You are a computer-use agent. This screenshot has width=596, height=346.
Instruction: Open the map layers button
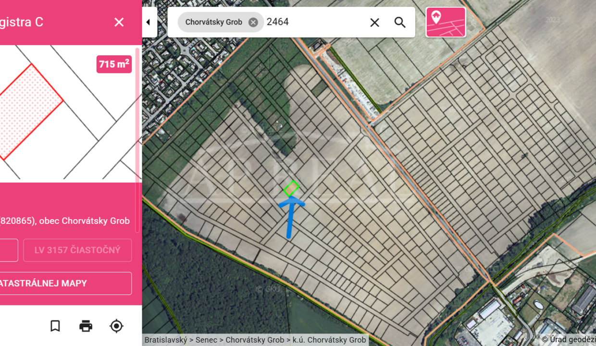[x=446, y=22]
